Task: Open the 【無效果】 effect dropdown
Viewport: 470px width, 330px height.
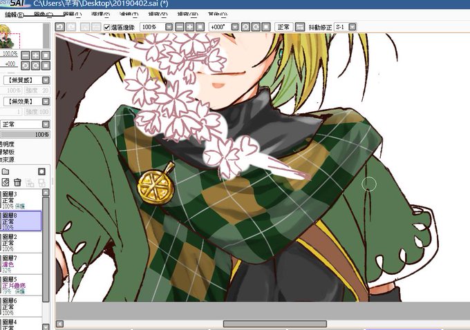Action: point(46,101)
